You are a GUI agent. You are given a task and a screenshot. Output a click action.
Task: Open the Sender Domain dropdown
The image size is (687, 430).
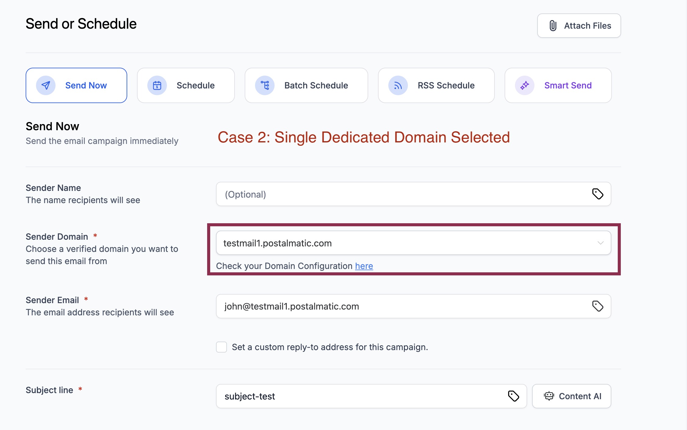point(397,243)
